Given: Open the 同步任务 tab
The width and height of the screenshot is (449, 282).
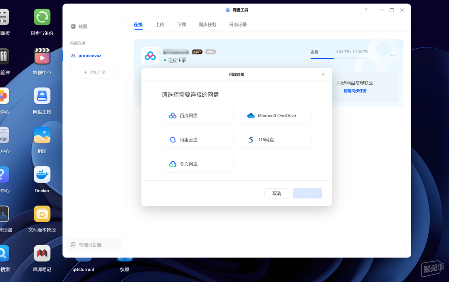Looking at the screenshot, I should (x=207, y=25).
